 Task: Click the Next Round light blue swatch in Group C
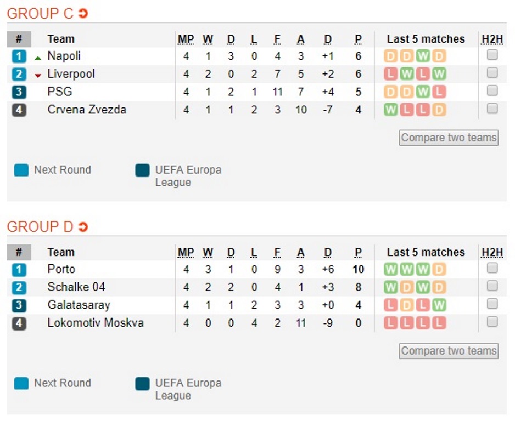coord(21,170)
